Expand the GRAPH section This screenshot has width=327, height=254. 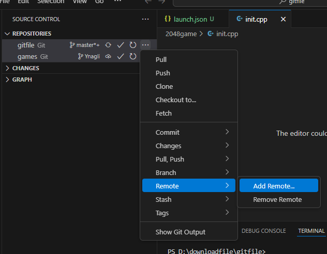click(7, 80)
